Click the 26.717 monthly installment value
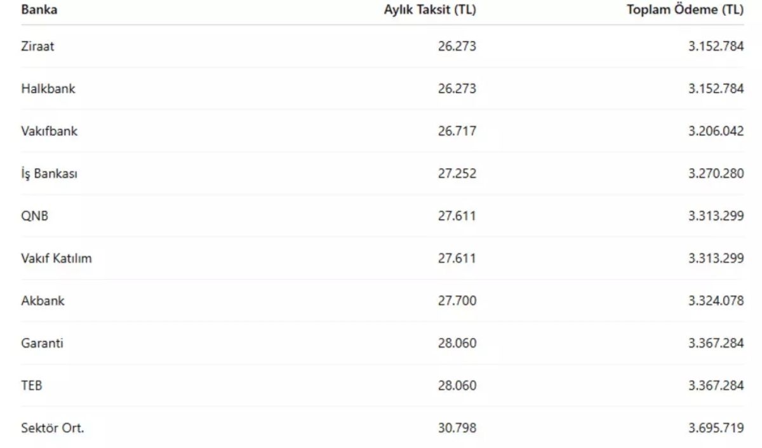 [x=457, y=131]
